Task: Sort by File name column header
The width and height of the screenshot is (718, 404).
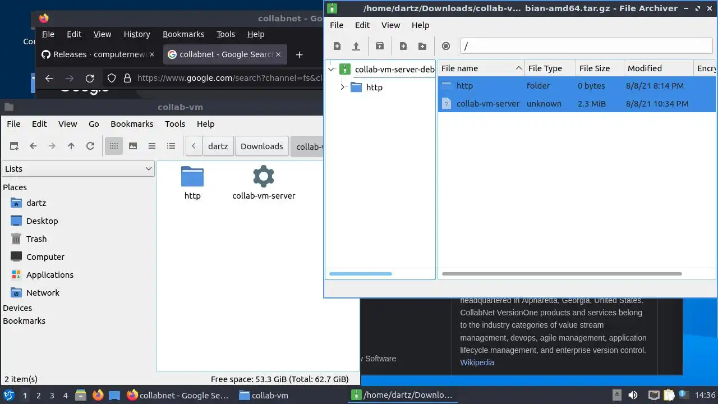Action: click(481, 68)
